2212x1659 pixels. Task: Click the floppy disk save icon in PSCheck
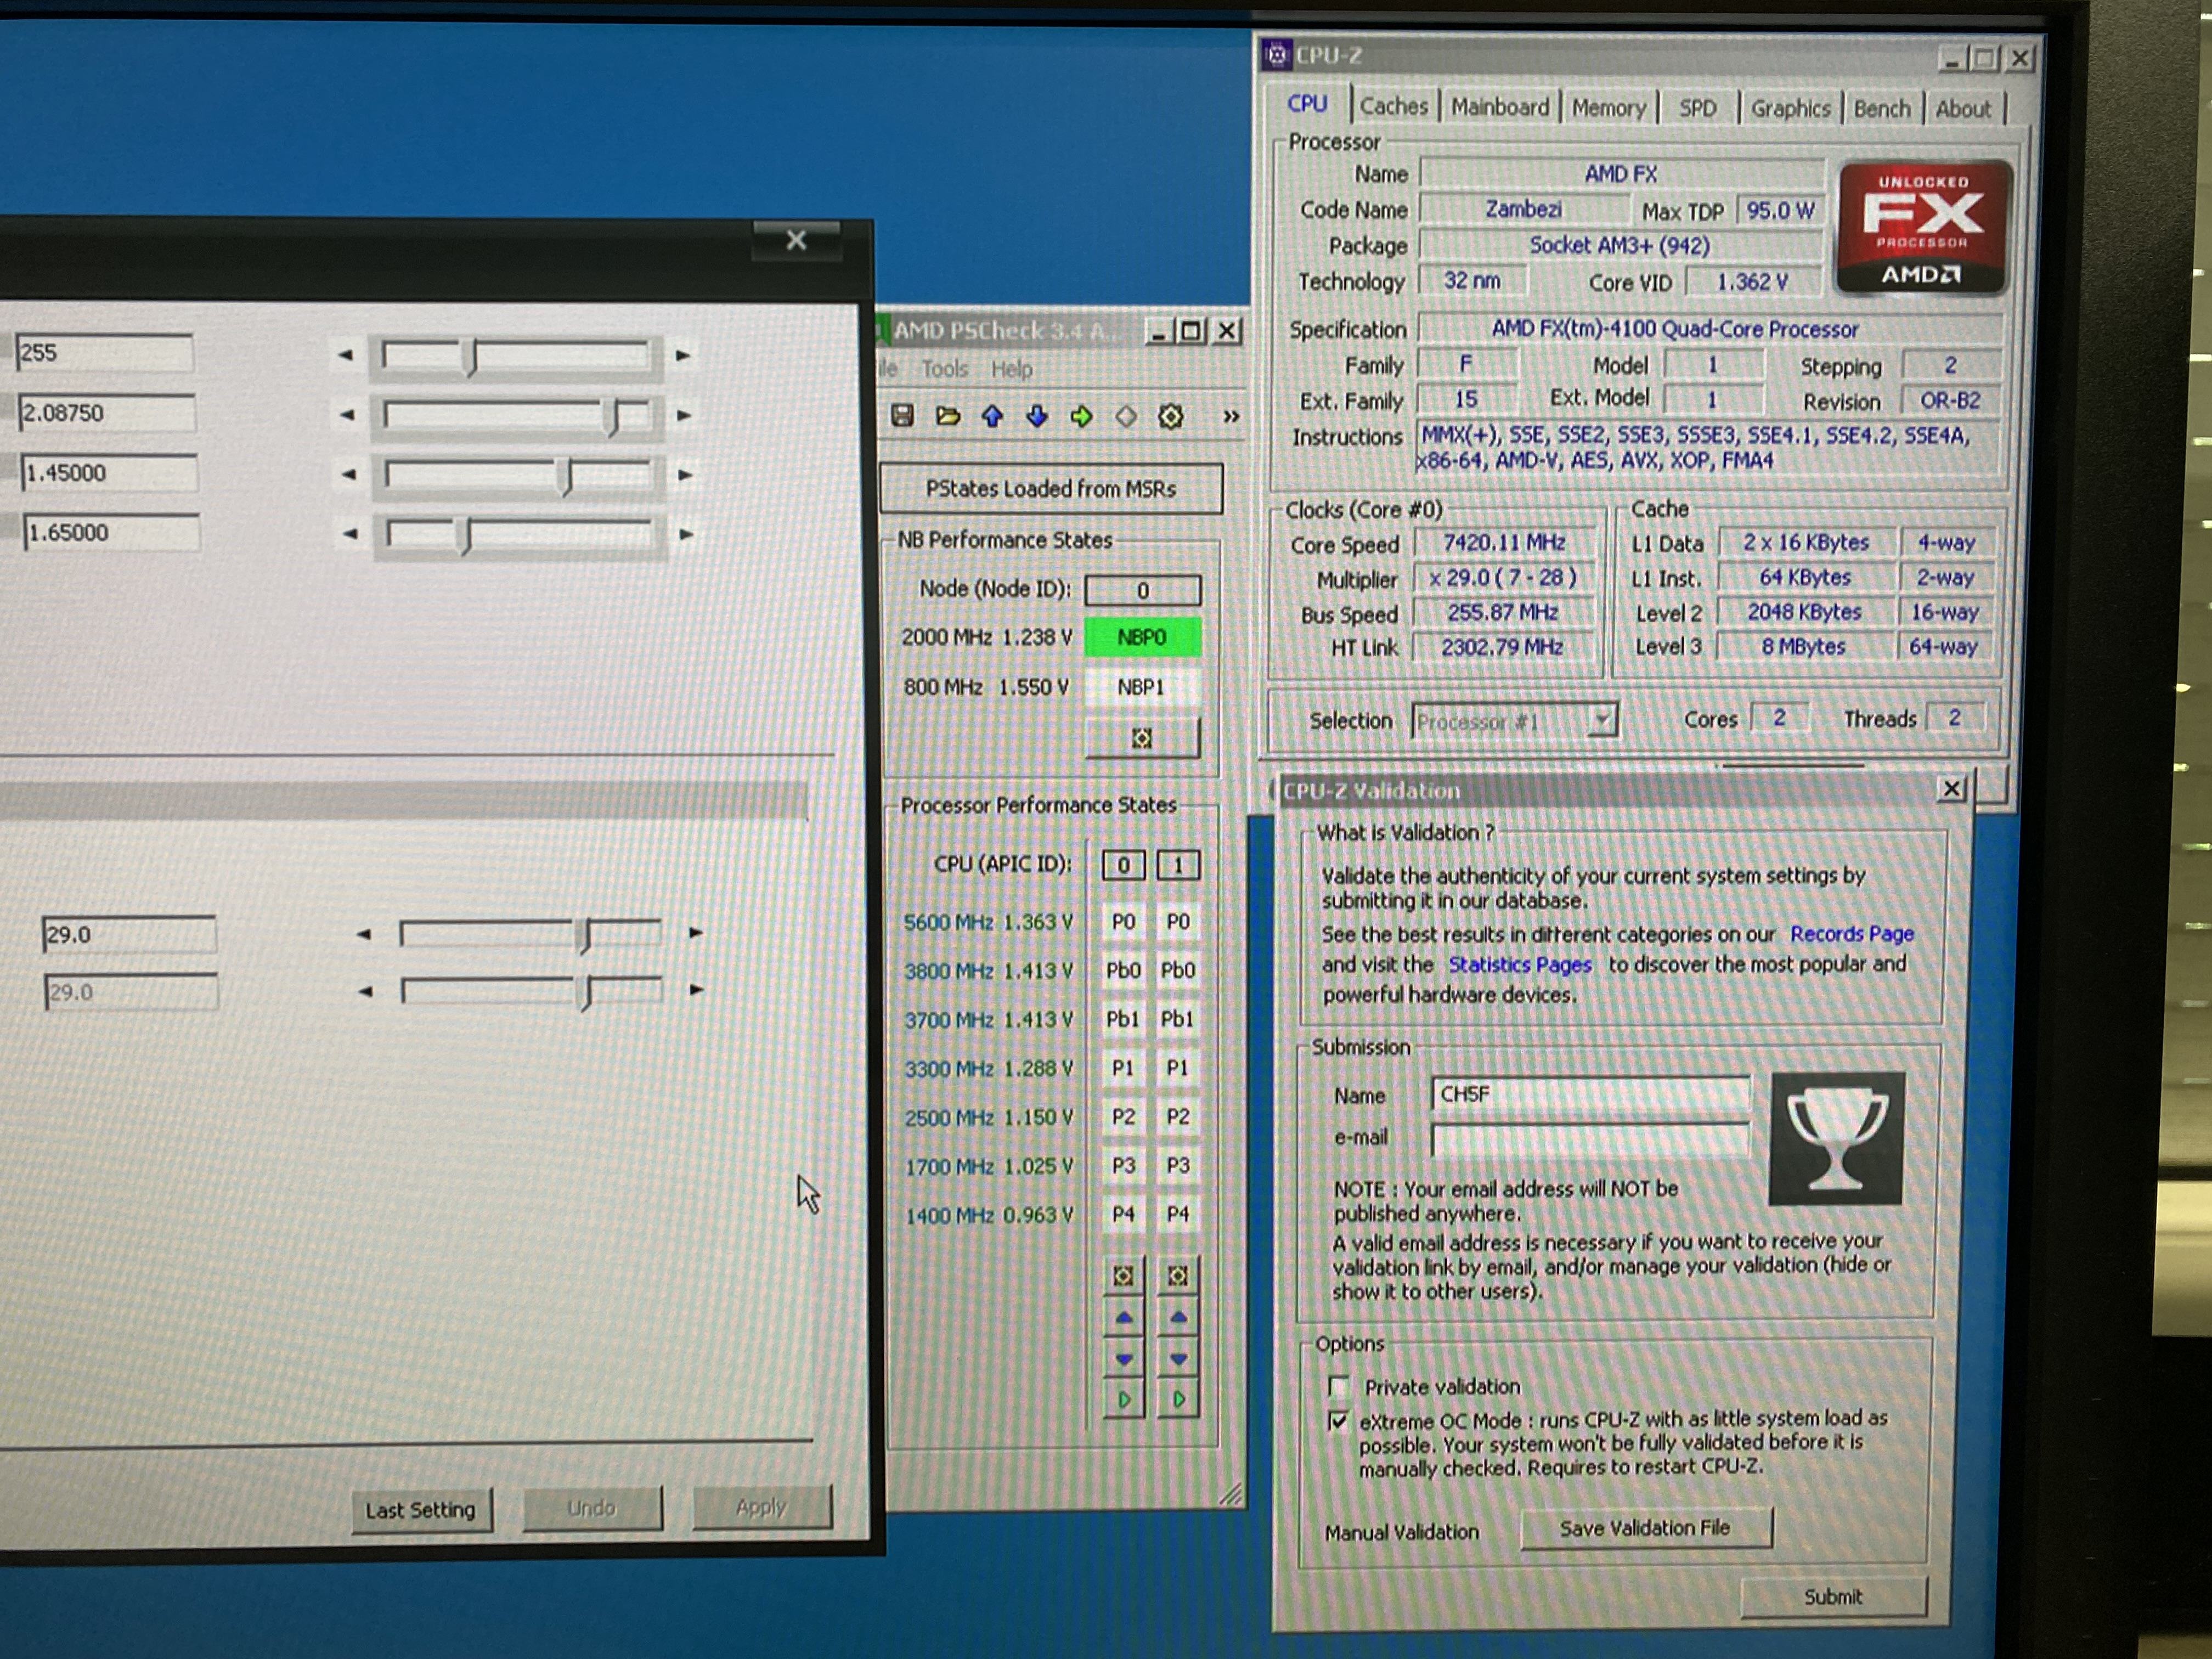pyautogui.click(x=902, y=416)
